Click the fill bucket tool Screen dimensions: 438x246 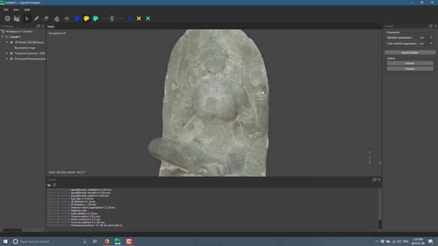[x=56, y=18]
